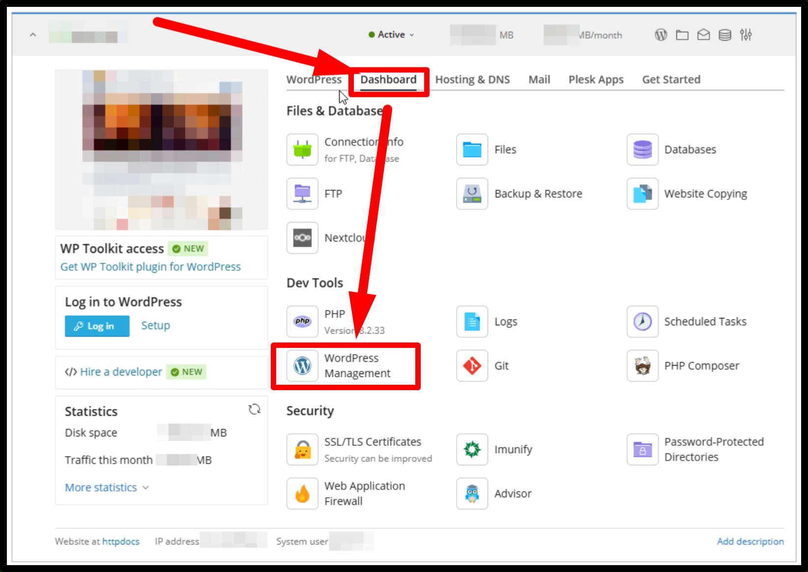Viewport: 808px width, 572px height.
Task: Refresh the Statistics panel
Action: coord(254,409)
